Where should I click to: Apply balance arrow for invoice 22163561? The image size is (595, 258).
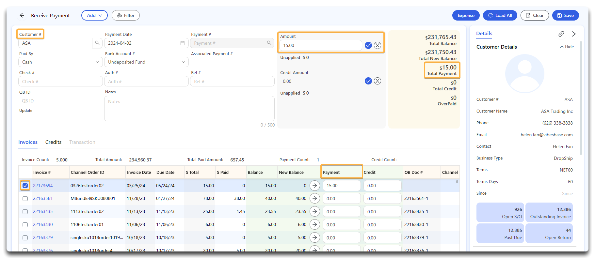[314, 198]
